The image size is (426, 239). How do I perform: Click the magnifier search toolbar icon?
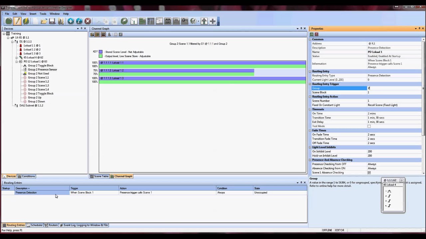tap(185, 21)
